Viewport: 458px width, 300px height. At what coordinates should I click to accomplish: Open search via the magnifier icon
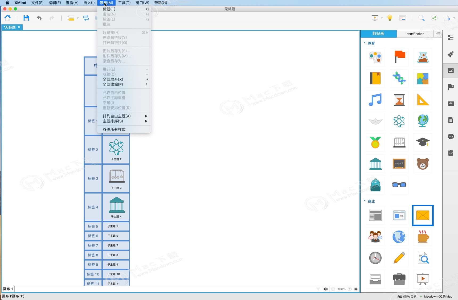coord(421,18)
